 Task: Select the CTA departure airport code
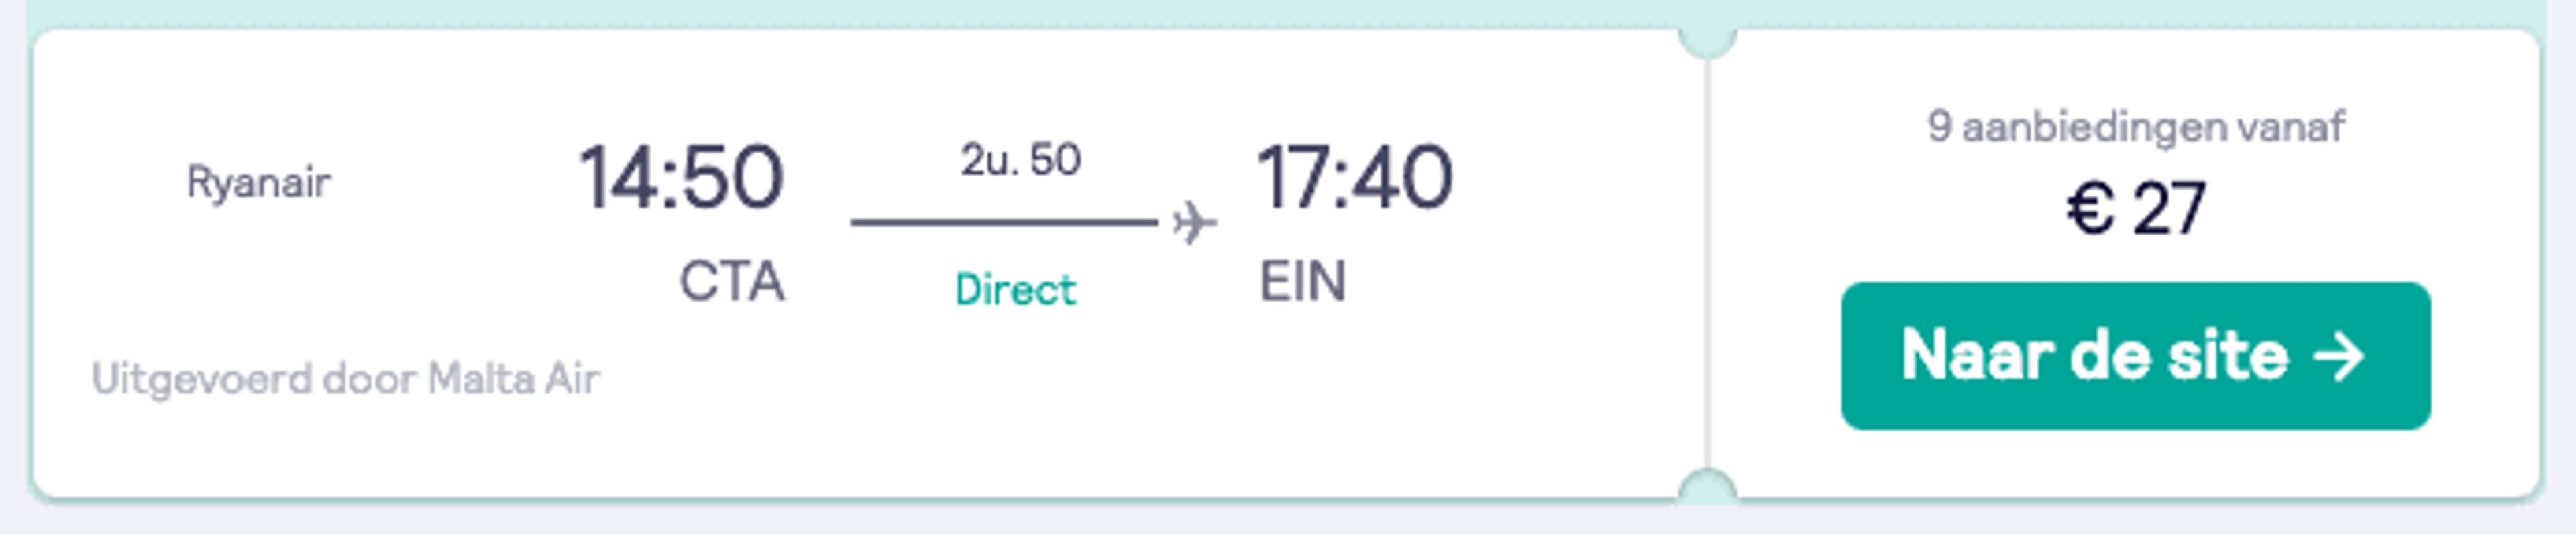pos(731,281)
